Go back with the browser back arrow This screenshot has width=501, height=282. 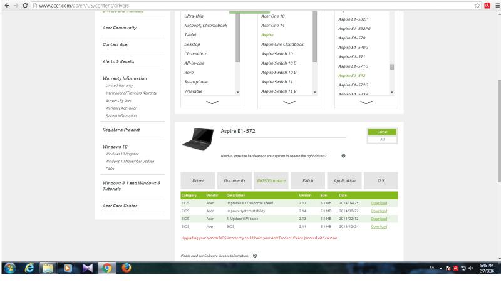click(7, 6)
